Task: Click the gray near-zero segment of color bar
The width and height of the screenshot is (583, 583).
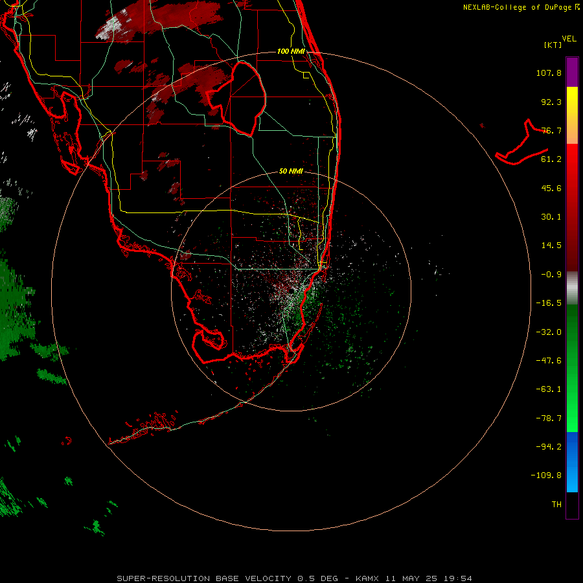Action: point(572,288)
